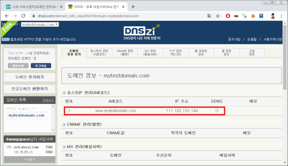
Task: Click the DNSZi logo
Action: (142, 32)
